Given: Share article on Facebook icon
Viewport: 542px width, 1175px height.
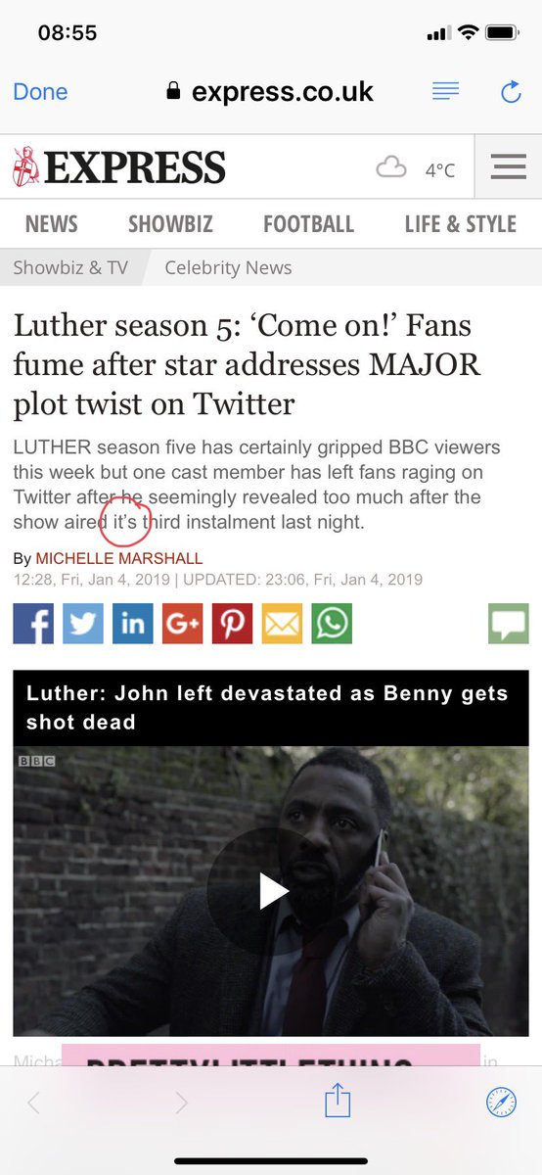Looking at the screenshot, I should pyautogui.click(x=33, y=624).
